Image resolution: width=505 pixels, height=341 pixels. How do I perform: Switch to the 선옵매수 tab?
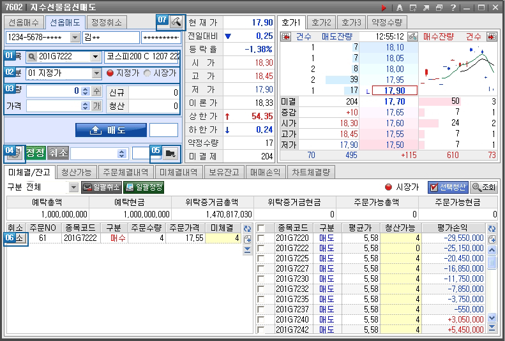pos(23,22)
